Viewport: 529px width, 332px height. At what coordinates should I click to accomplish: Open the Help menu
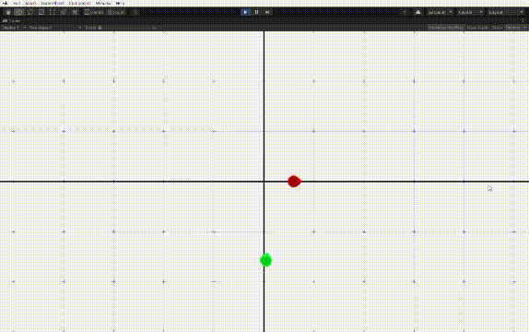click(x=120, y=3)
